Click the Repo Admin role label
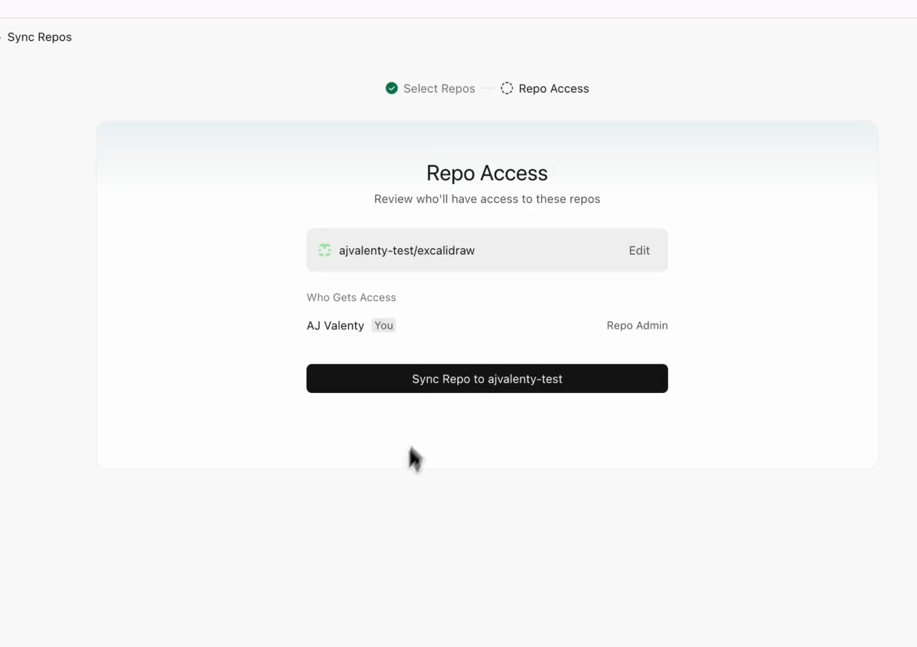 pyautogui.click(x=637, y=325)
